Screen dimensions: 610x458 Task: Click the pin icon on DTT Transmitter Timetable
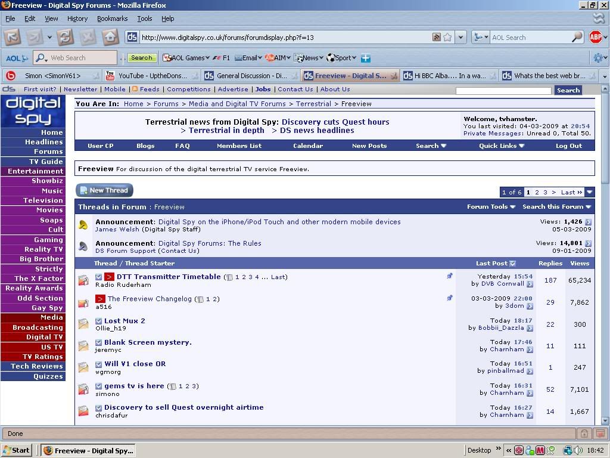[450, 276]
